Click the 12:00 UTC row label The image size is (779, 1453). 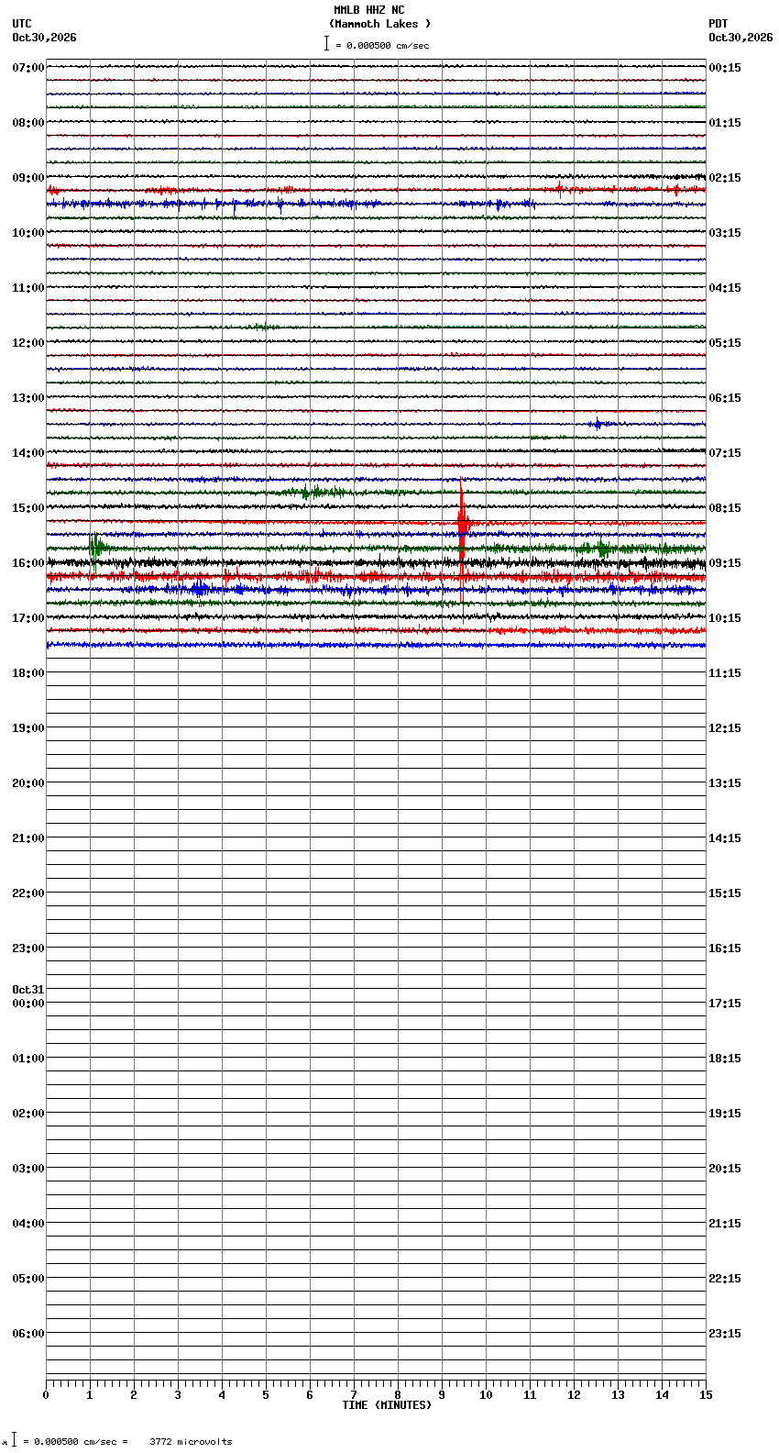[28, 343]
